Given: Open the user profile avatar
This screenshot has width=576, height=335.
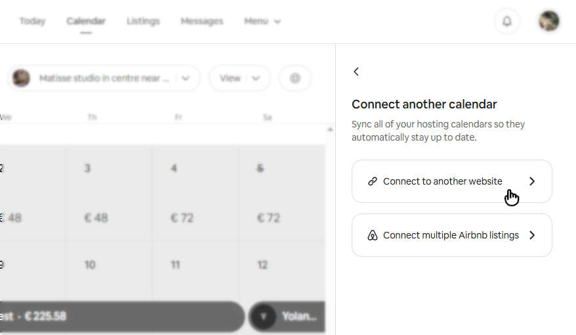Looking at the screenshot, I should coord(548,21).
